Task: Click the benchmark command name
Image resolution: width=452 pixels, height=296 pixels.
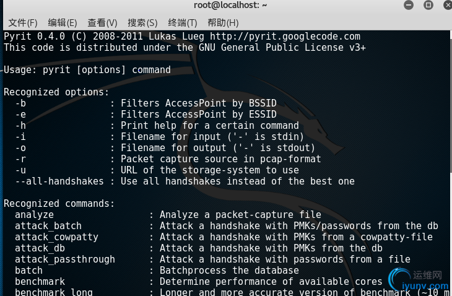Action: click(x=40, y=282)
